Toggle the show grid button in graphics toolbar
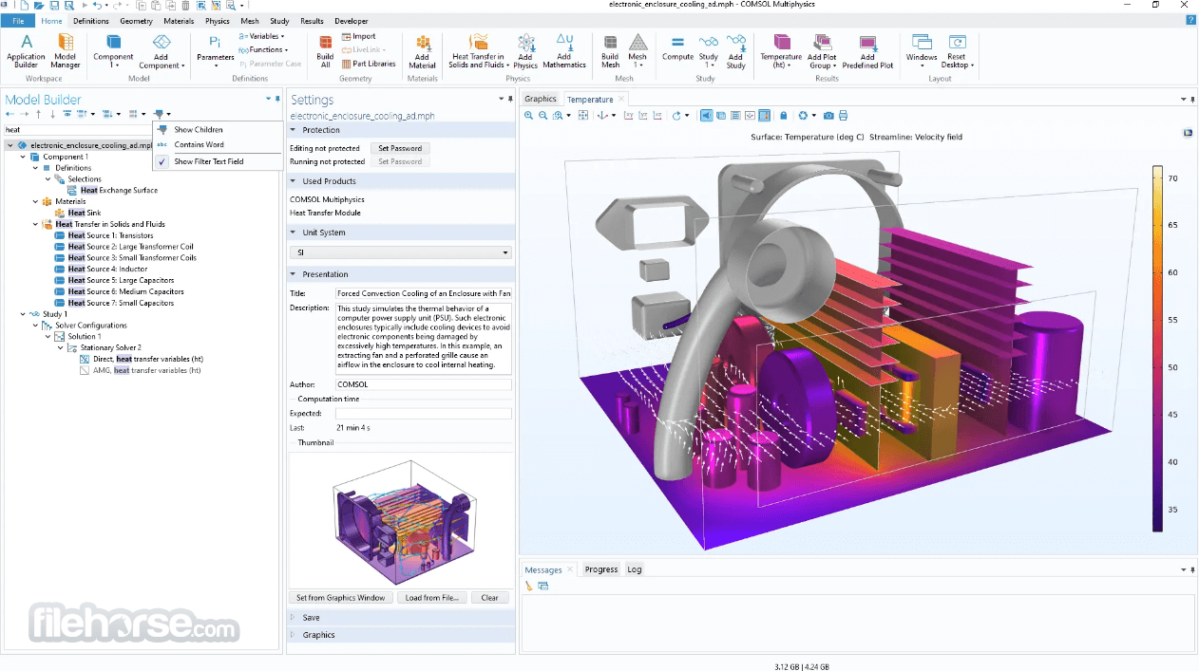This screenshot has width=1199, height=671. point(735,115)
